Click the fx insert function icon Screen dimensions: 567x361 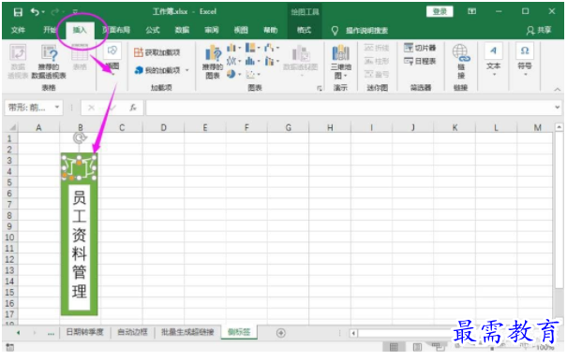(133, 108)
